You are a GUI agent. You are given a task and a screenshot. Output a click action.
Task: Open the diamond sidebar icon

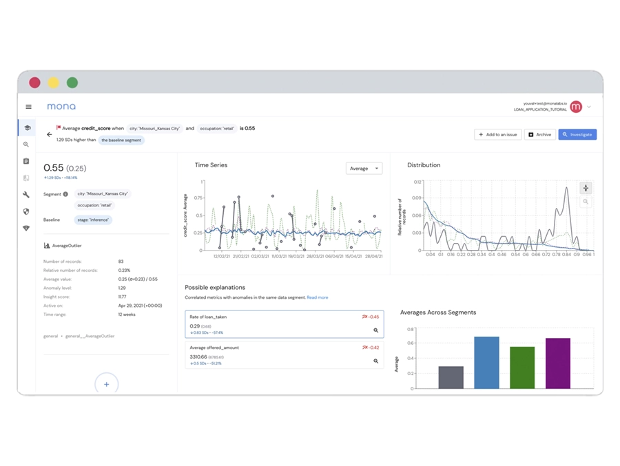(x=26, y=228)
